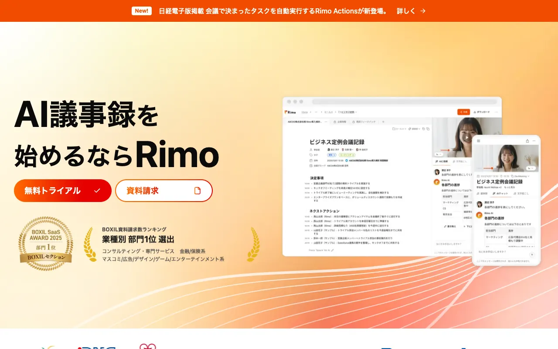The width and height of the screenshot is (558, 349).
Task: Click the 業種別 部門1位 選出 ranking text
Action: [x=138, y=239]
